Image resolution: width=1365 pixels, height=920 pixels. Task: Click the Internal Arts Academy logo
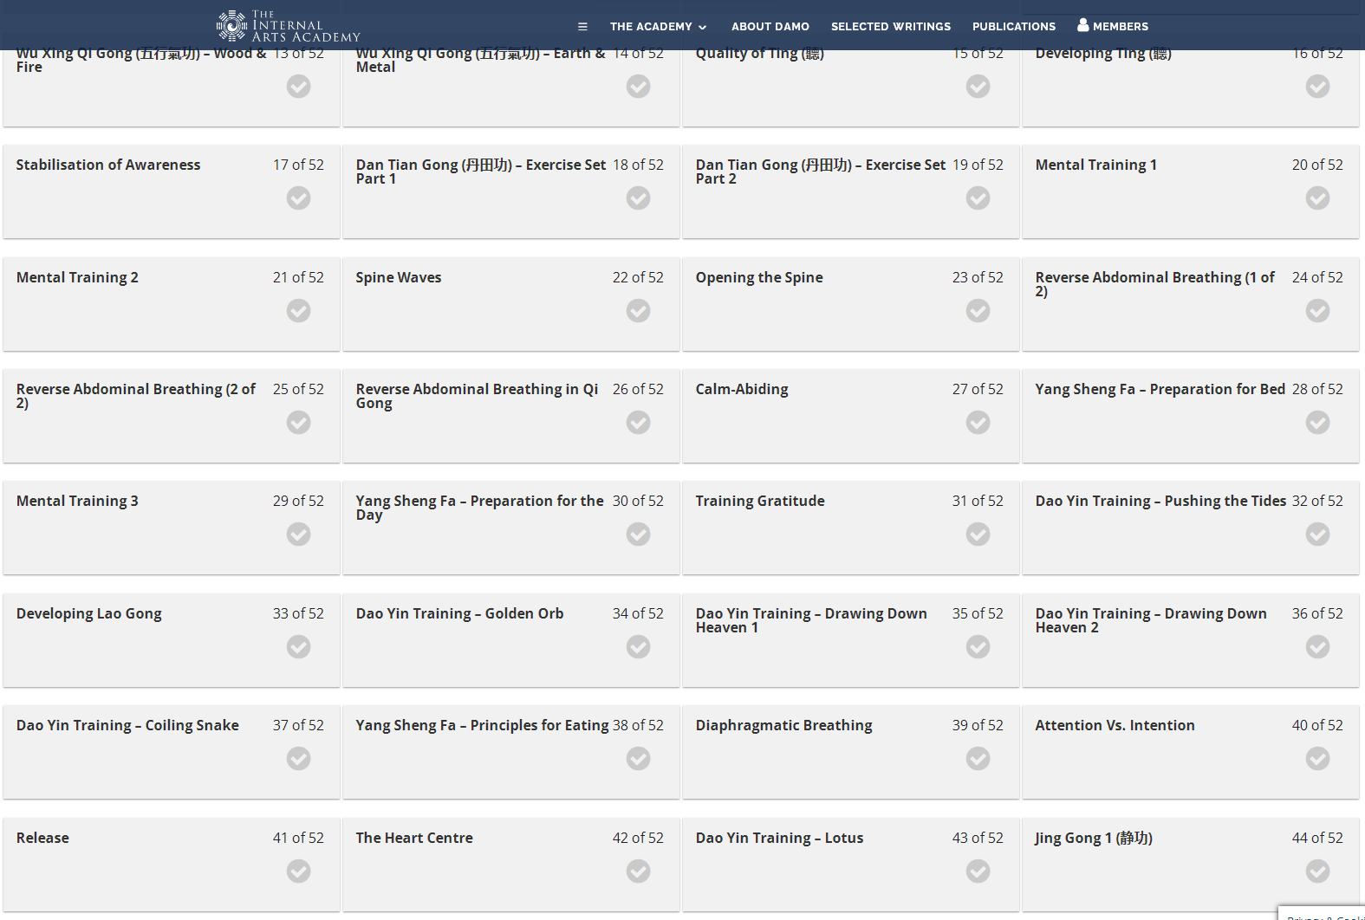click(x=288, y=26)
